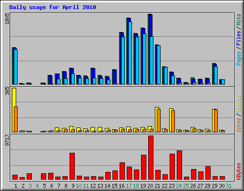Click the 1805 axis maximum label
244x191 pixels.
(x=7, y=19)
